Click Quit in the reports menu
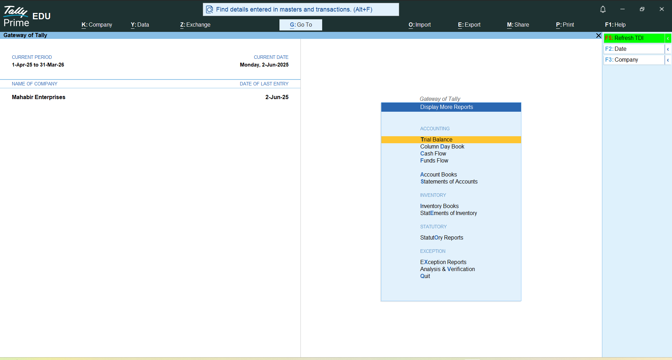 tap(425, 276)
